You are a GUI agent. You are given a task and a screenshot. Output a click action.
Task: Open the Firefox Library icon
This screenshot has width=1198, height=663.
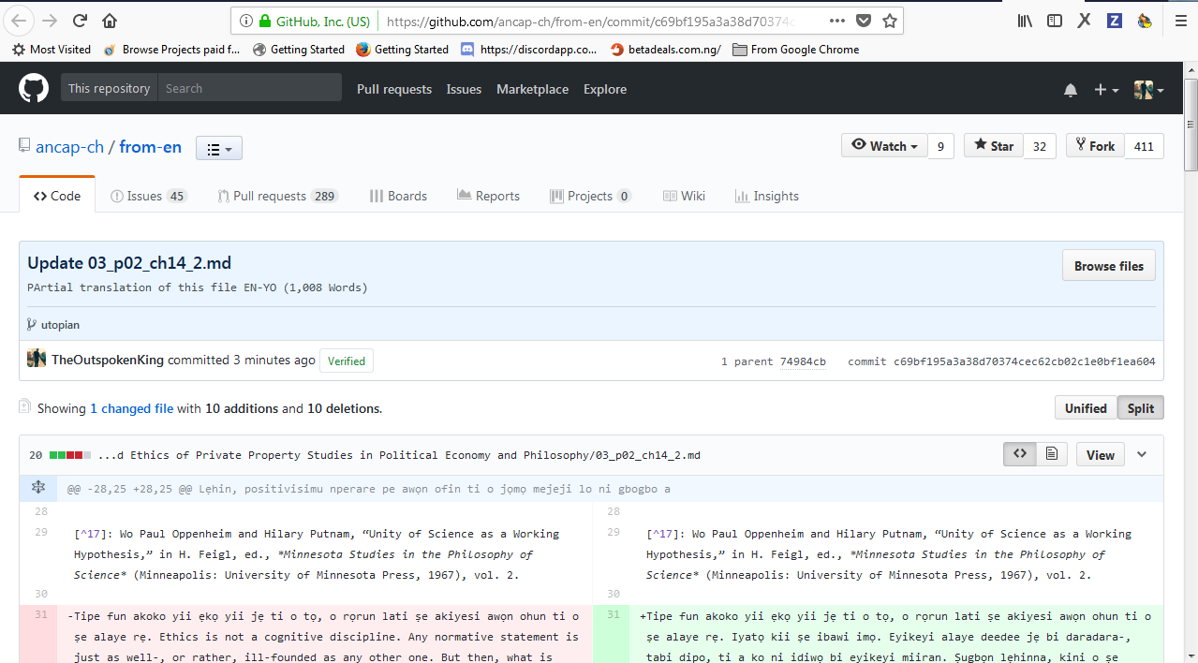pos(1025,21)
